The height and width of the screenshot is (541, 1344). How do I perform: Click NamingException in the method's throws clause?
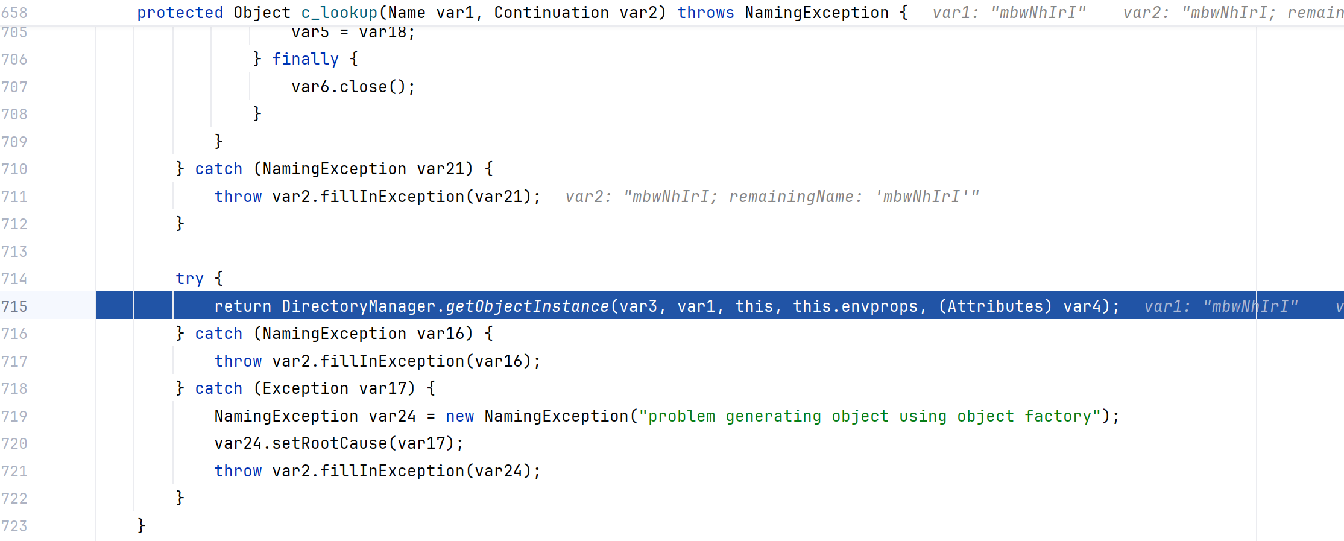(x=817, y=13)
